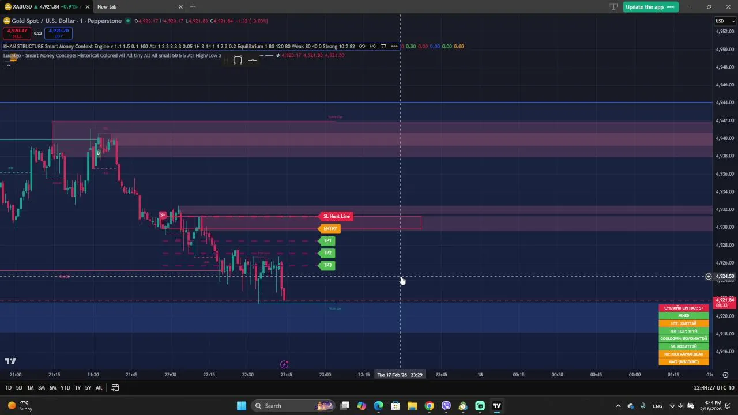This screenshot has height=415, width=738.
Task: Open Microsoft Store from taskbar
Action: (396, 406)
